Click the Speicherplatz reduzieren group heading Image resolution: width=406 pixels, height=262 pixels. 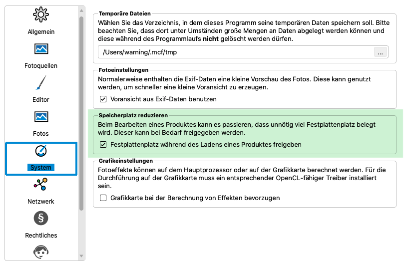coord(133,115)
